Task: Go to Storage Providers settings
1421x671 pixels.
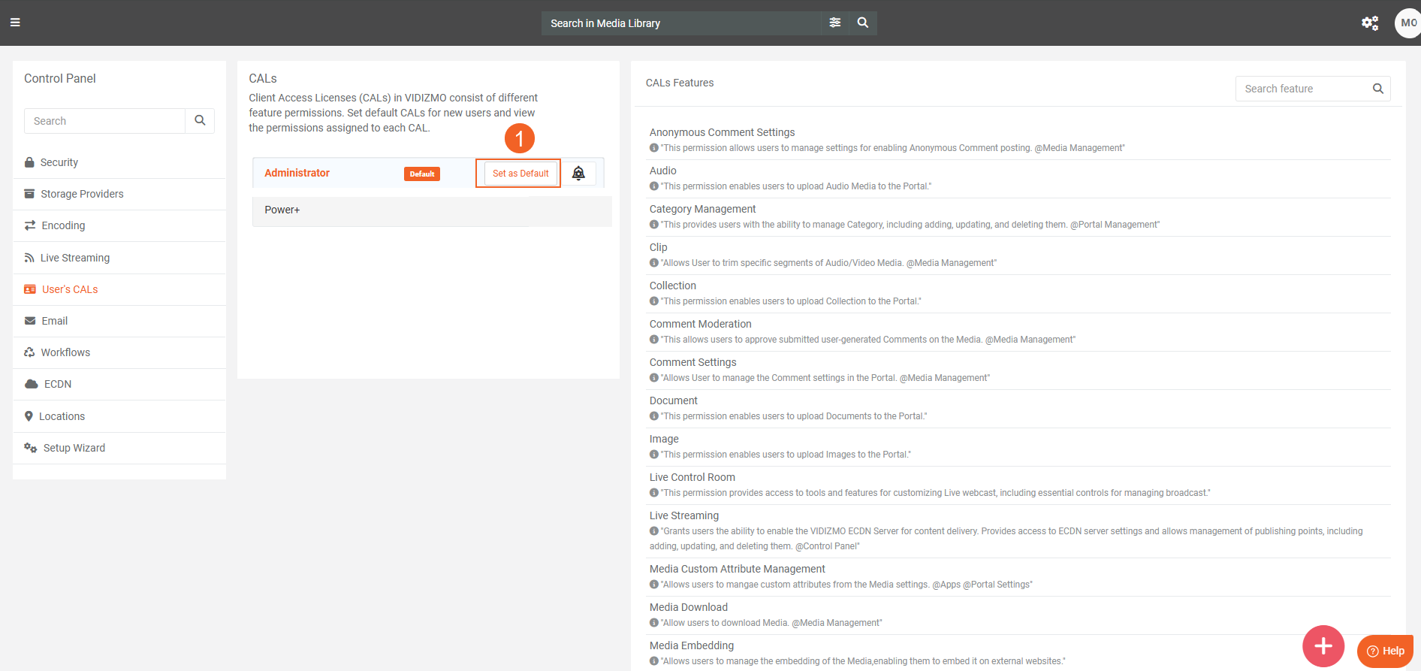Action: point(81,194)
